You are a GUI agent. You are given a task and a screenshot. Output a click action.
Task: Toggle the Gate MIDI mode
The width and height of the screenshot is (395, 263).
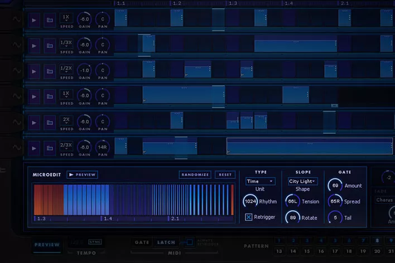(x=142, y=242)
